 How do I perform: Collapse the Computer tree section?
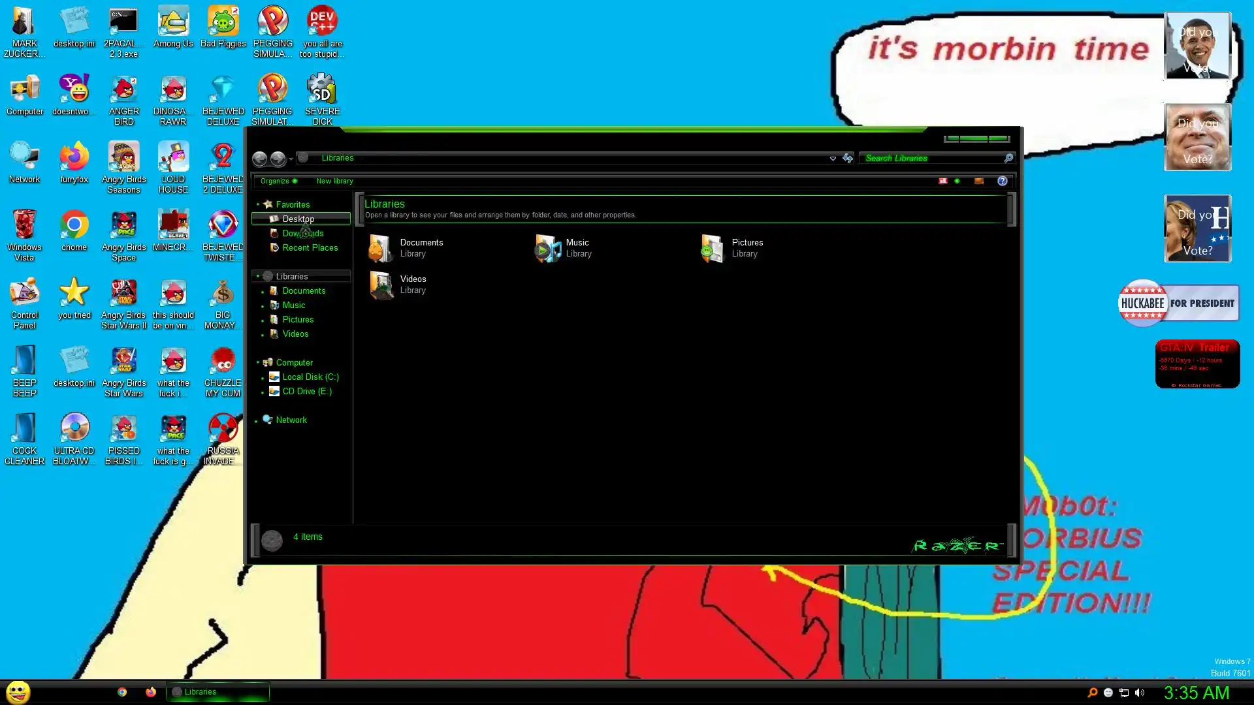[x=258, y=362]
